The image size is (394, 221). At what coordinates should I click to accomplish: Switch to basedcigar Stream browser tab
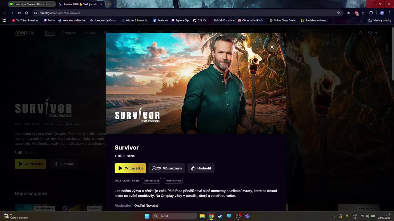(32, 4)
